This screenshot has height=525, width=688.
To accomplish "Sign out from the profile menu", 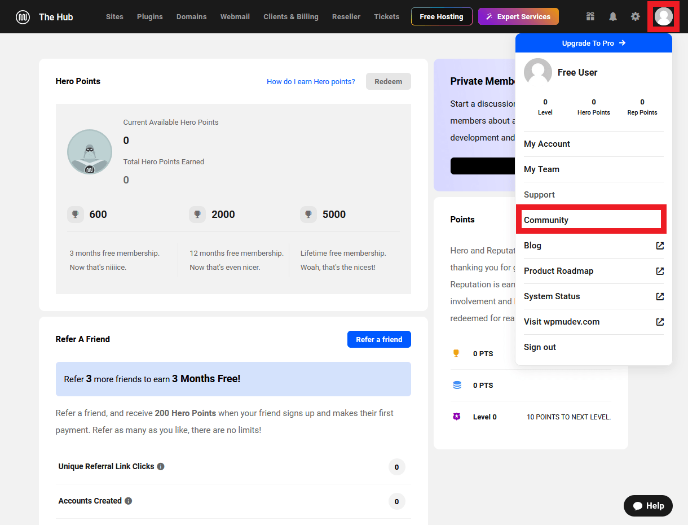I will (594, 347).
